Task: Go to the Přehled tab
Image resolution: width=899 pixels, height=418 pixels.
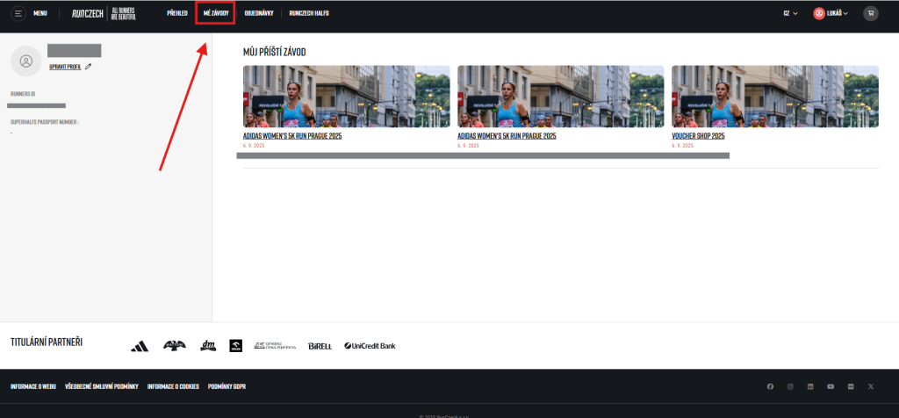Action: (177, 13)
